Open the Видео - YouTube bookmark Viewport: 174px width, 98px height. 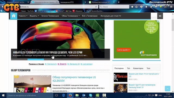(x=26, y=11)
